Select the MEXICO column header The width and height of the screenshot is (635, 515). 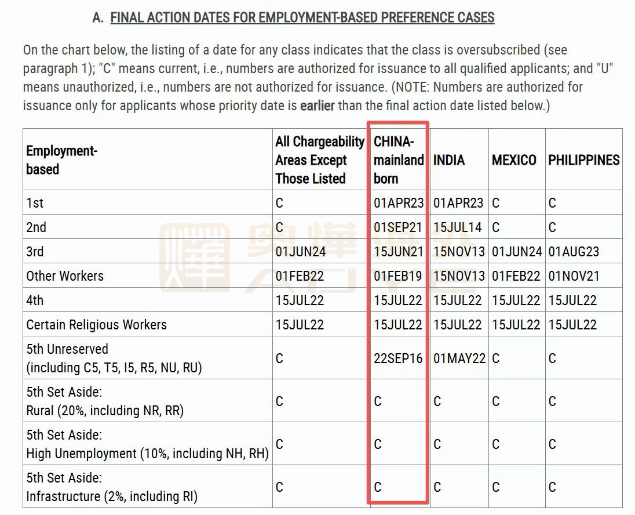514,160
